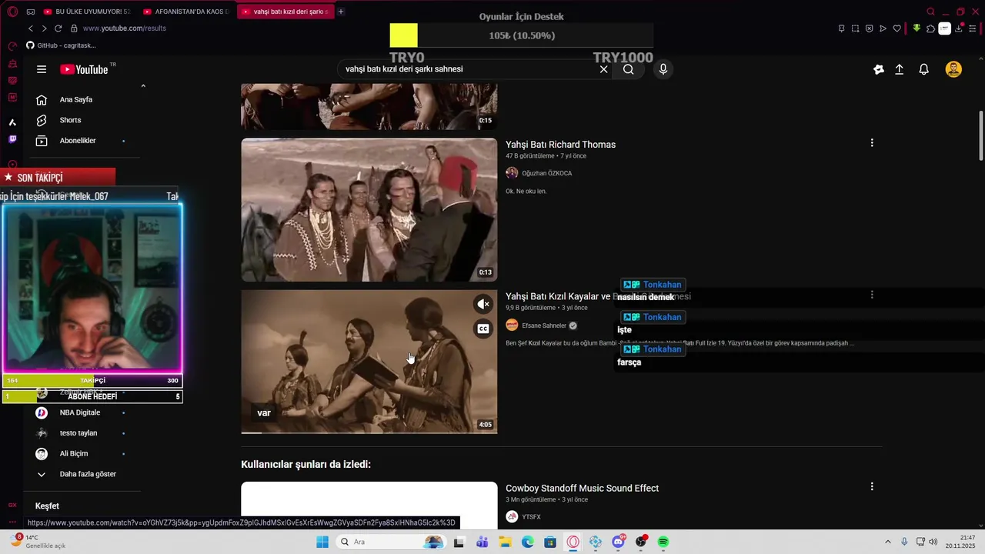
Task: Open the testo taylan subscription
Action: [x=77, y=433]
